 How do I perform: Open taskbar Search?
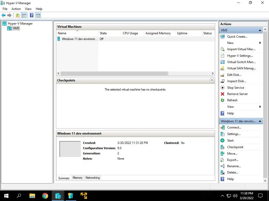click(19, 196)
